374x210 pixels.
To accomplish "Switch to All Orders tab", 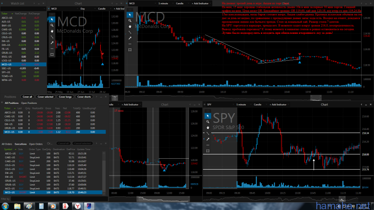I will 7,144.
